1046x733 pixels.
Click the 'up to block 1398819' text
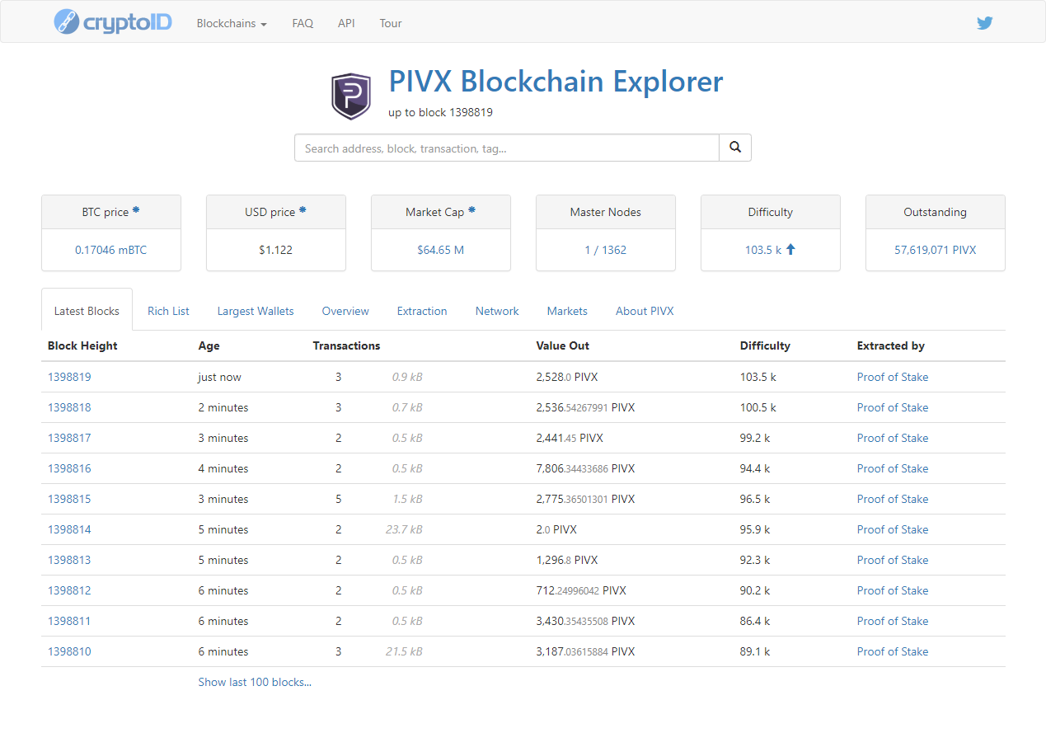[x=440, y=112]
